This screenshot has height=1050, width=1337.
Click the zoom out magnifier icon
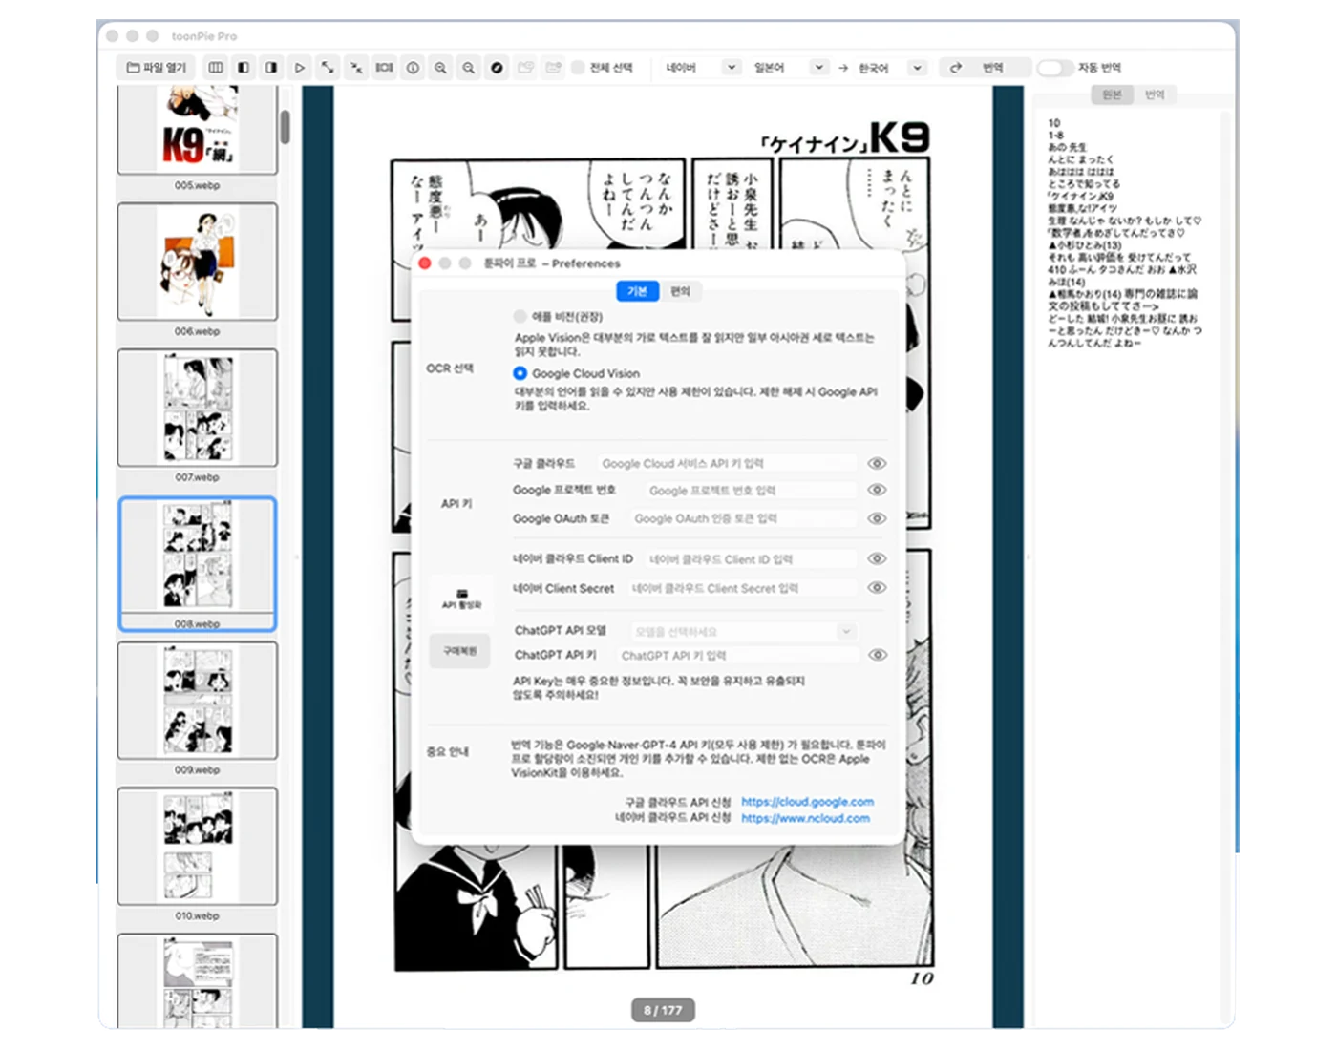pos(469,68)
